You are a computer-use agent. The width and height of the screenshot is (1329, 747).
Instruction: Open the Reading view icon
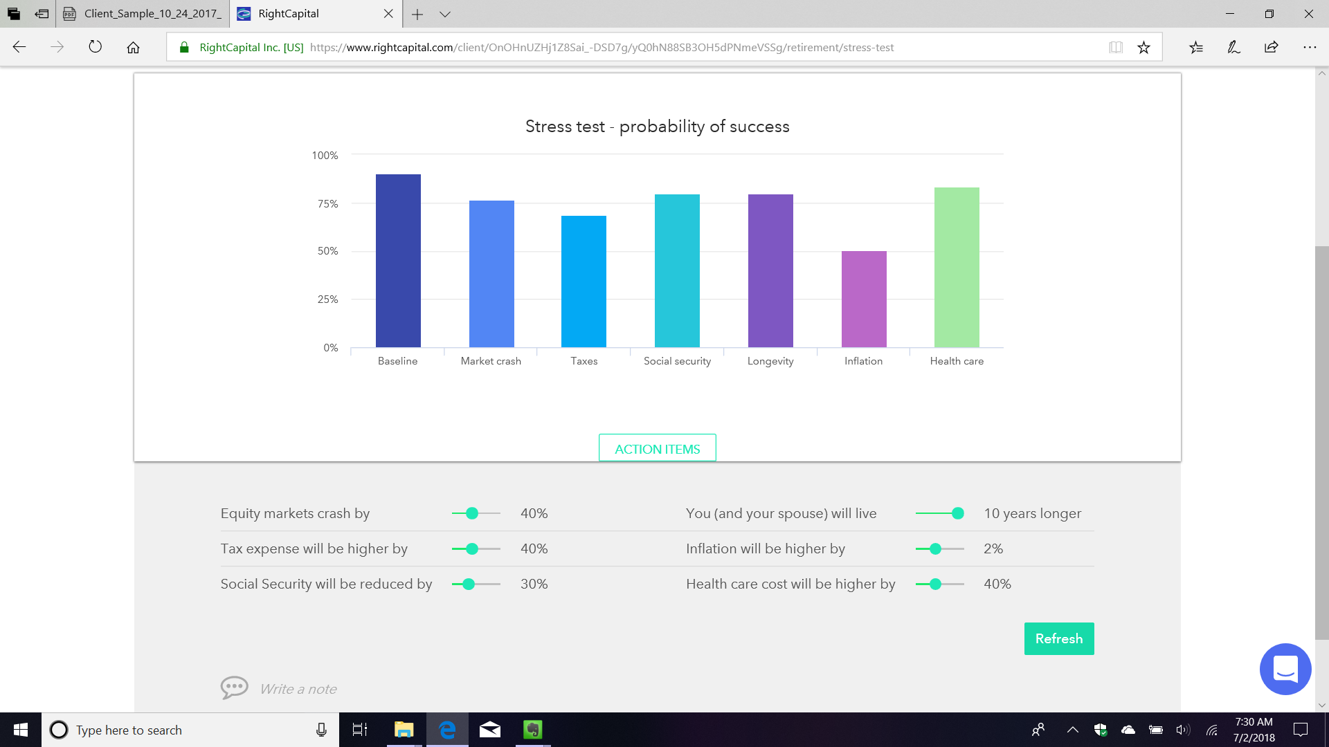[x=1115, y=47]
